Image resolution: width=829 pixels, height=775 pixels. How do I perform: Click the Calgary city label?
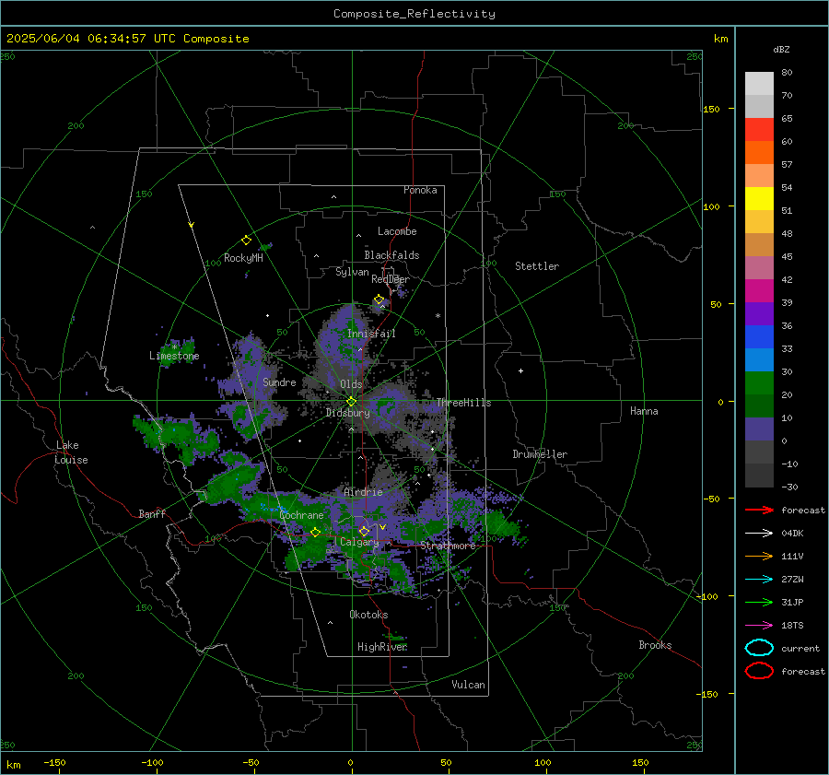point(359,542)
